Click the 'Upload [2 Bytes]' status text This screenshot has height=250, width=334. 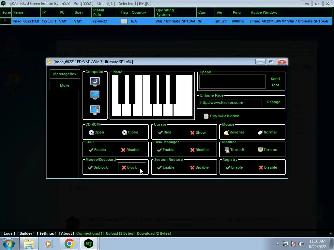[120, 233]
